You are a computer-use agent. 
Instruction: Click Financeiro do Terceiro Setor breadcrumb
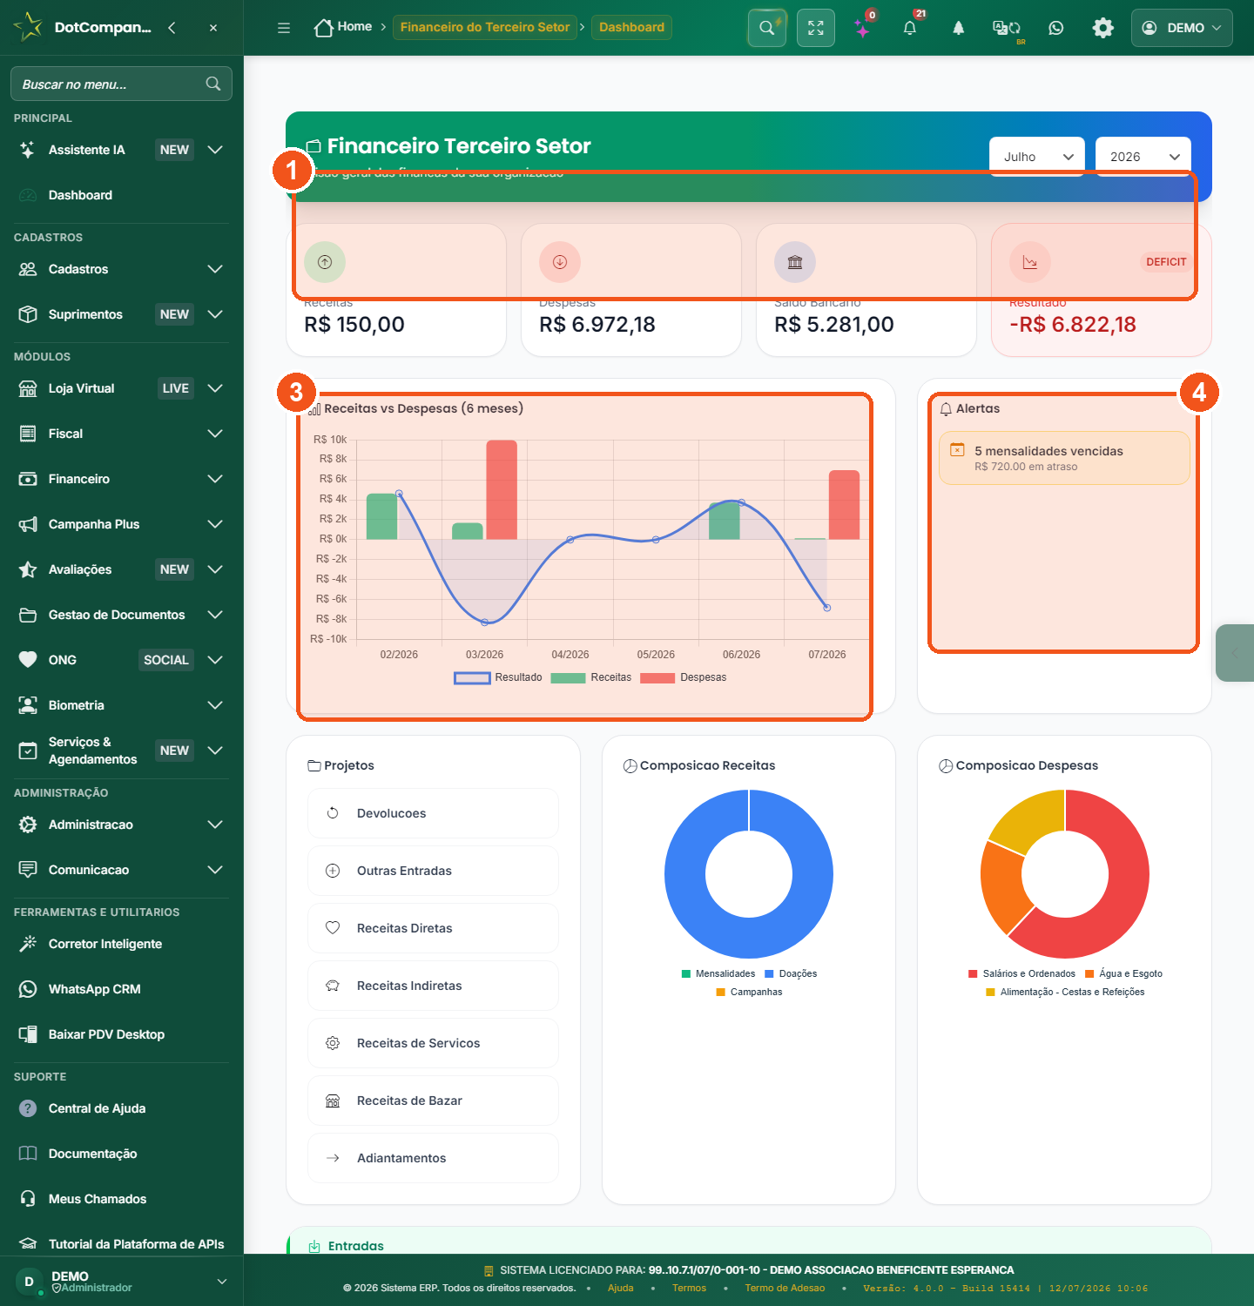[x=485, y=27]
